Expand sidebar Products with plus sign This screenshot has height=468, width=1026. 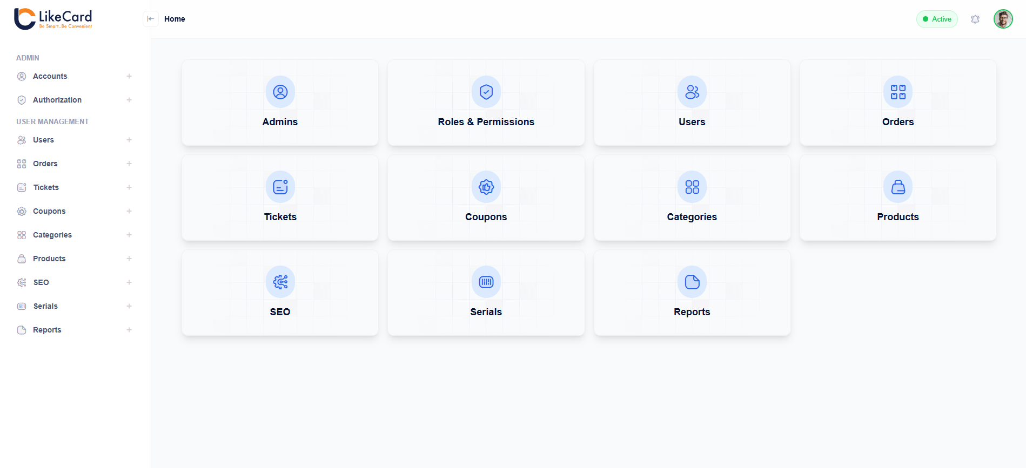pyautogui.click(x=129, y=259)
